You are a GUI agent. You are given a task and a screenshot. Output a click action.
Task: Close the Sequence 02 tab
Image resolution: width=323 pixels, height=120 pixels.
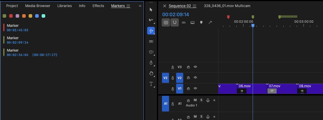(x=165, y=6)
